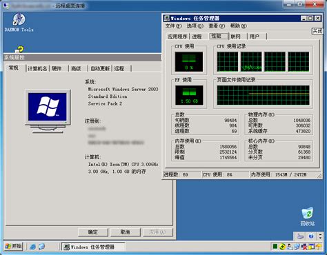Image resolution: width=327 pixels, height=255 pixels.
Task: Switch to the 联网 tab in Task Manager
Action: click(x=238, y=37)
